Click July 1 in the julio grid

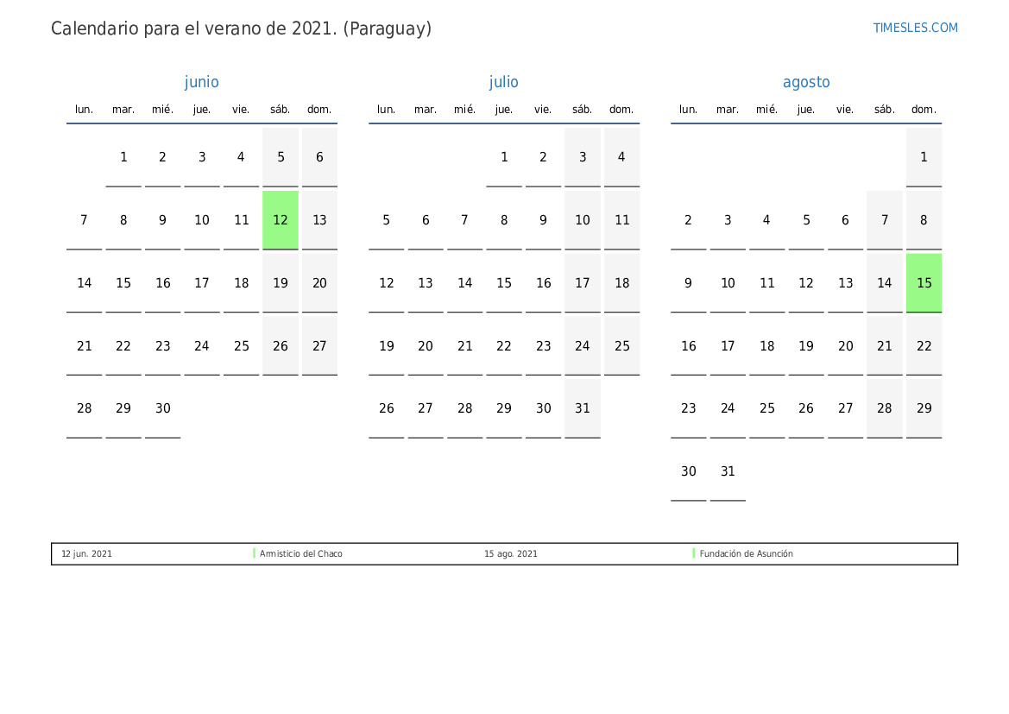tap(504, 157)
